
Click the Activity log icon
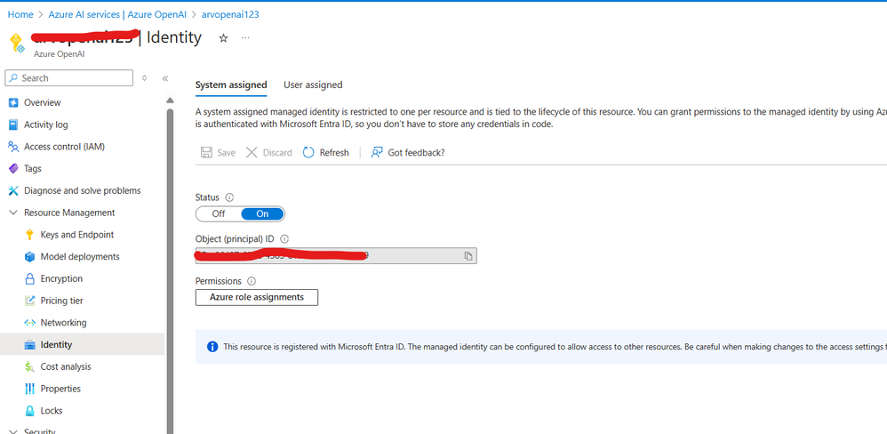[13, 125]
